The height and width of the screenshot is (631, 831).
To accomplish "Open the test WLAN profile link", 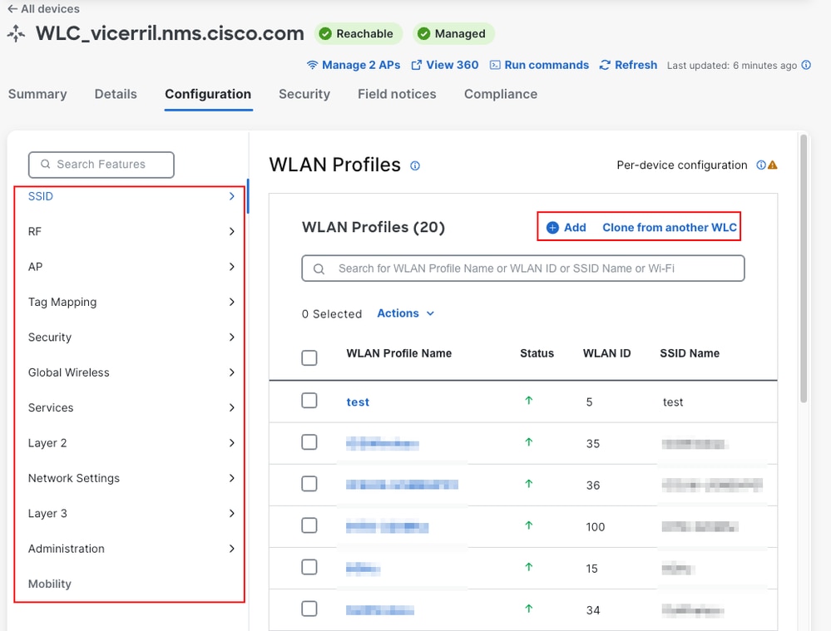I will (358, 402).
